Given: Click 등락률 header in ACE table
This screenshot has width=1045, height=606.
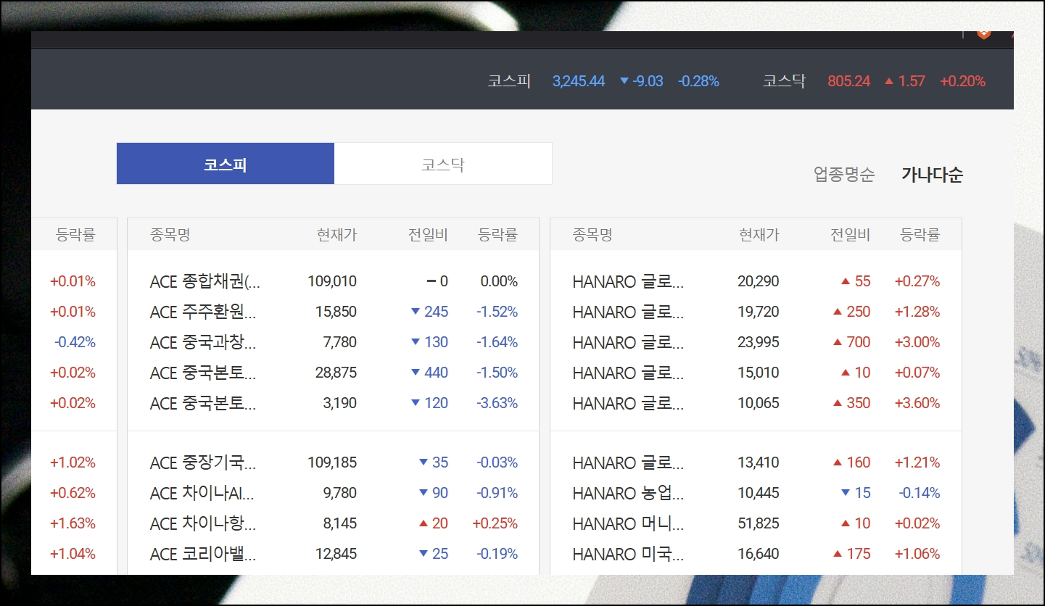Looking at the screenshot, I should click(x=497, y=235).
